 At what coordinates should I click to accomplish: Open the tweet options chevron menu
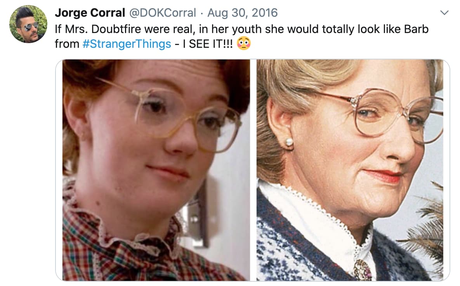coord(444,13)
